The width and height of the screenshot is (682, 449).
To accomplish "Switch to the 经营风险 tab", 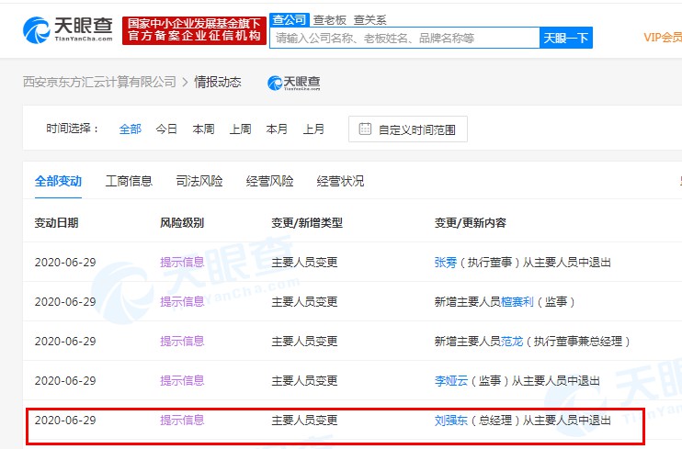I will pyautogui.click(x=269, y=181).
